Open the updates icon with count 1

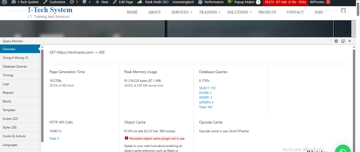pos(74,2)
